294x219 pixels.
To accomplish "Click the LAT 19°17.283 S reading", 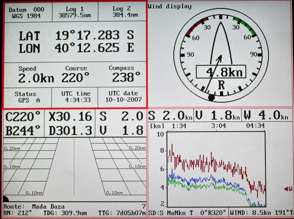I will [x=76, y=35].
